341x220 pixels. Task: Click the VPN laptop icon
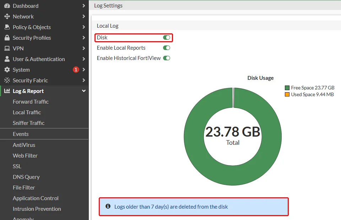7,48
